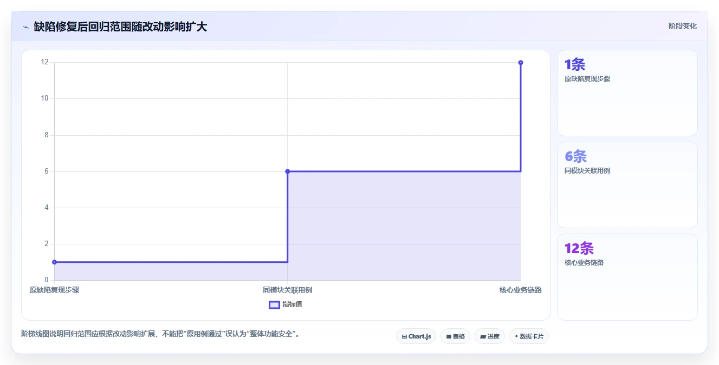The width and height of the screenshot is (719, 365).
Task: Click the star icon in 数据卡片 chip
Action: coord(516,336)
